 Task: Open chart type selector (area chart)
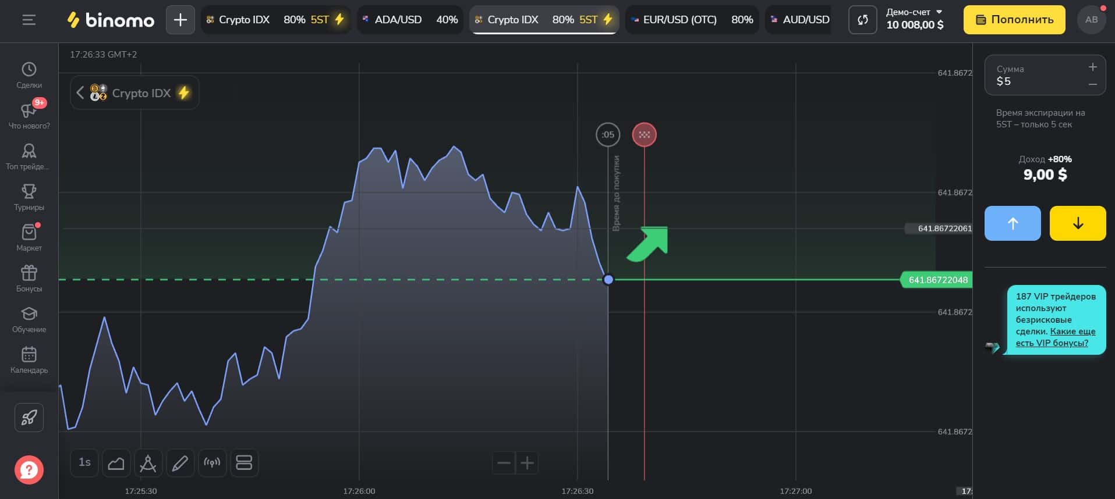[116, 463]
